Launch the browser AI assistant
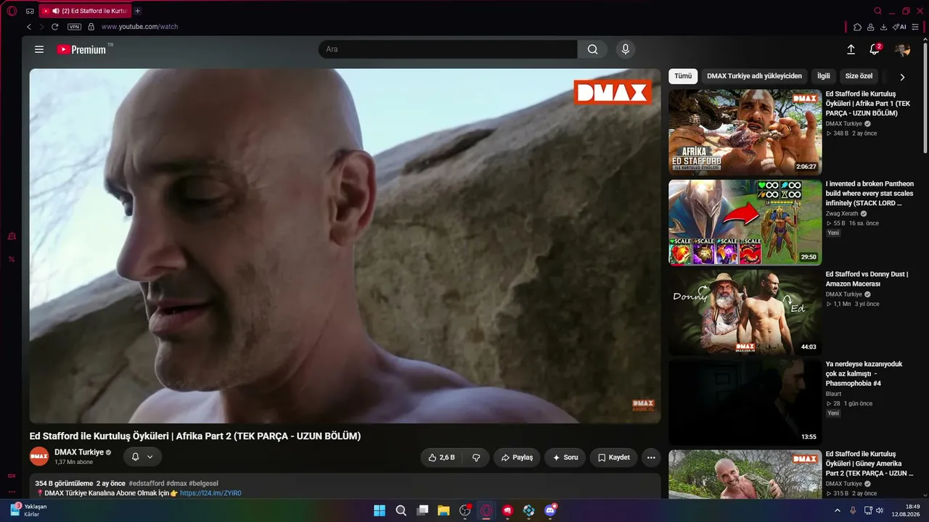Viewport: 929px width, 522px height. tap(899, 27)
